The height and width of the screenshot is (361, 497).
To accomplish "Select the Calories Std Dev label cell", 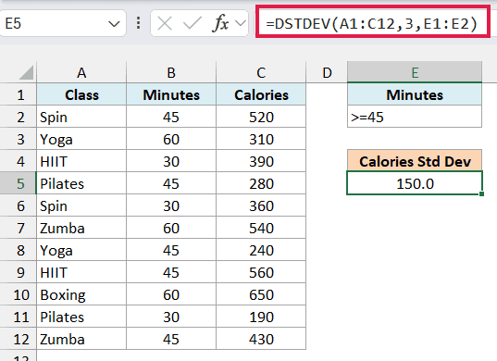I will click(415, 161).
